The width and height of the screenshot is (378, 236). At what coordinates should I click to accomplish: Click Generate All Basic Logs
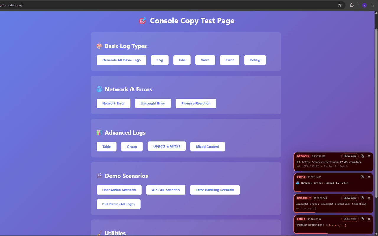(x=121, y=60)
